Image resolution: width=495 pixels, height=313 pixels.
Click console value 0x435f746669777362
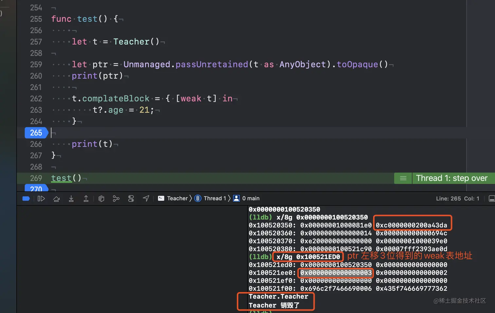[412, 289]
